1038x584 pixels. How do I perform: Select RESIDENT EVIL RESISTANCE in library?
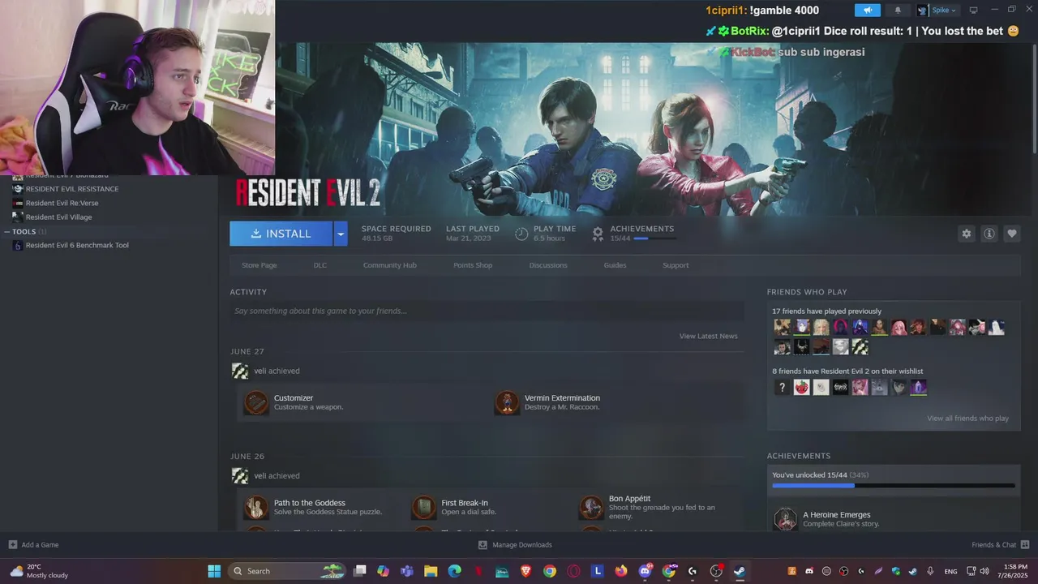click(x=71, y=189)
